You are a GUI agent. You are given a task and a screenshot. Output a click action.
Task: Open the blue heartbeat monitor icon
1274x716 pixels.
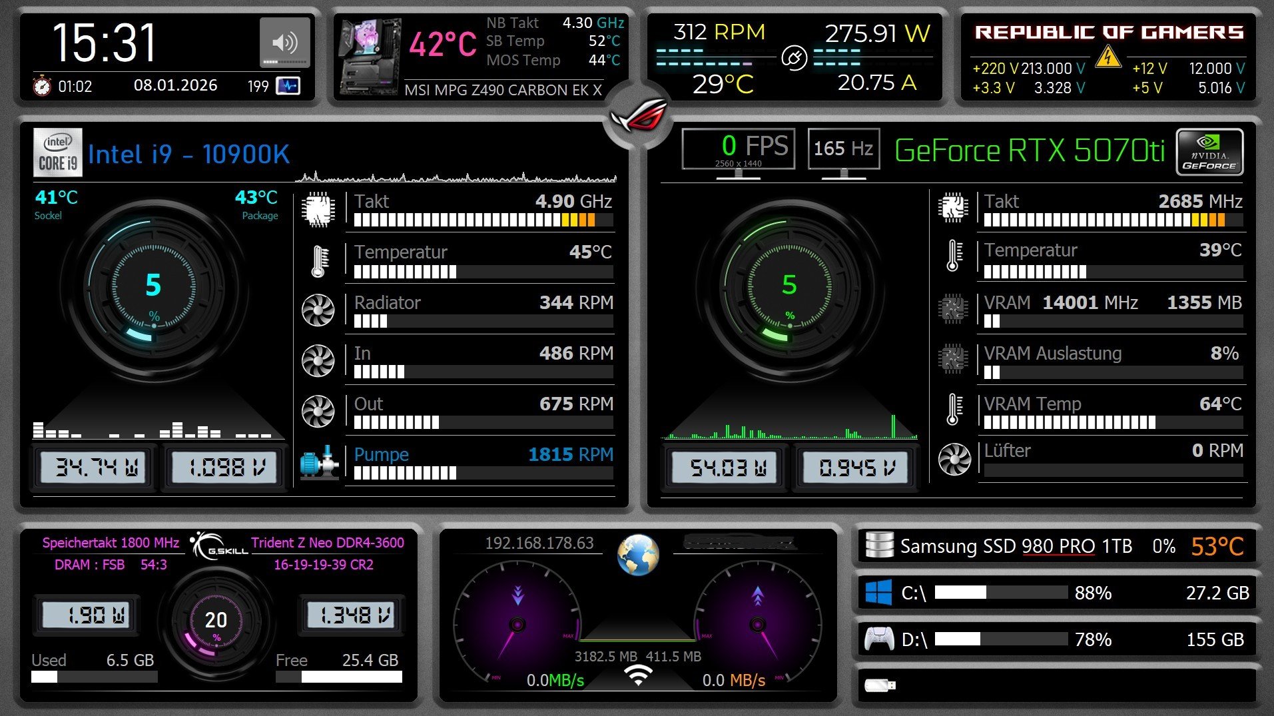point(288,86)
